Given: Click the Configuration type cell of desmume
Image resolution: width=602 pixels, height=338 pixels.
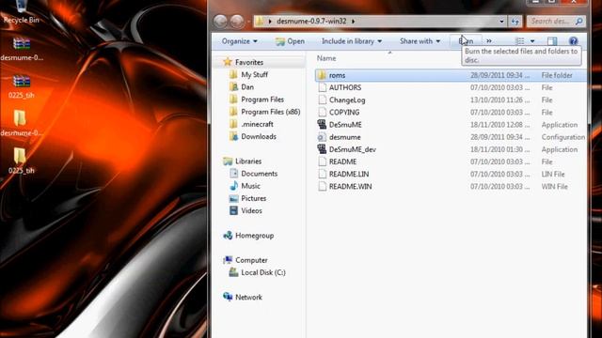Looking at the screenshot, I should click(563, 137).
